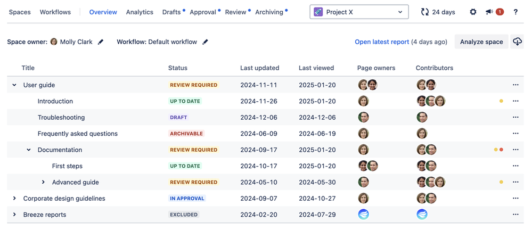Click the Analyze space button

pyautogui.click(x=481, y=42)
